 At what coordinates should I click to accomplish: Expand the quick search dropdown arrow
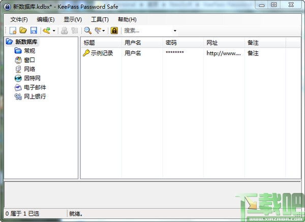(175, 31)
